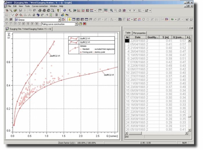
Task: Select Qz/RC2.V1 legend entry
Action: coord(92,42)
